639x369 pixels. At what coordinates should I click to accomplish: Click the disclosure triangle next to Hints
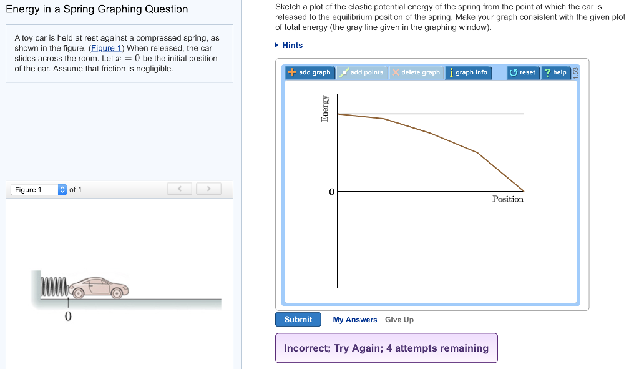(278, 45)
